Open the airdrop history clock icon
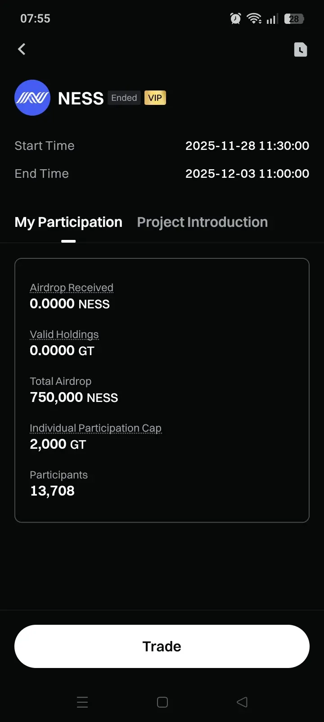 click(x=300, y=50)
